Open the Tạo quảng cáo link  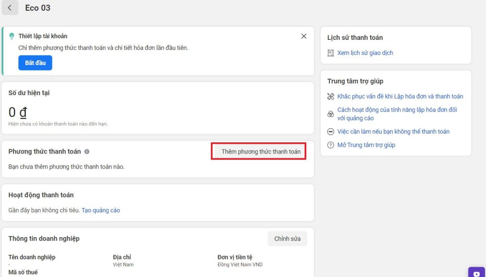[x=101, y=210]
